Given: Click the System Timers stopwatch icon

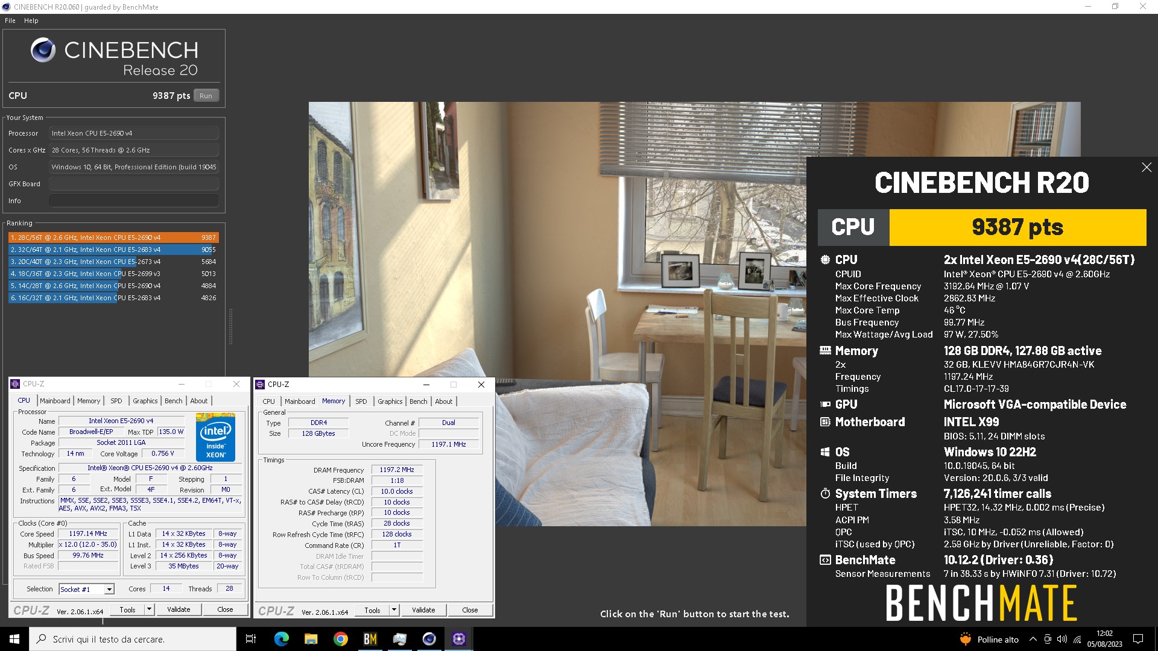Looking at the screenshot, I should point(825,494).
